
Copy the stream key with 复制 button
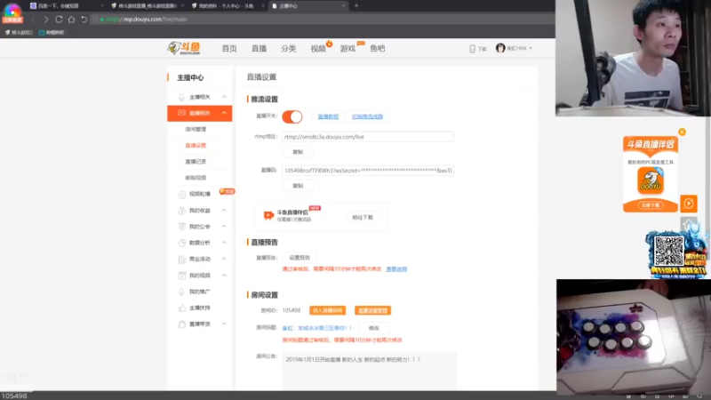point(298,186)
